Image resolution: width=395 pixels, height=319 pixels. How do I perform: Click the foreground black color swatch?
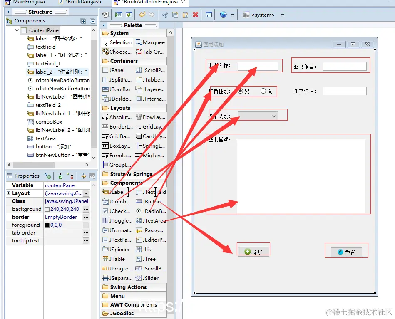(47, 225)
